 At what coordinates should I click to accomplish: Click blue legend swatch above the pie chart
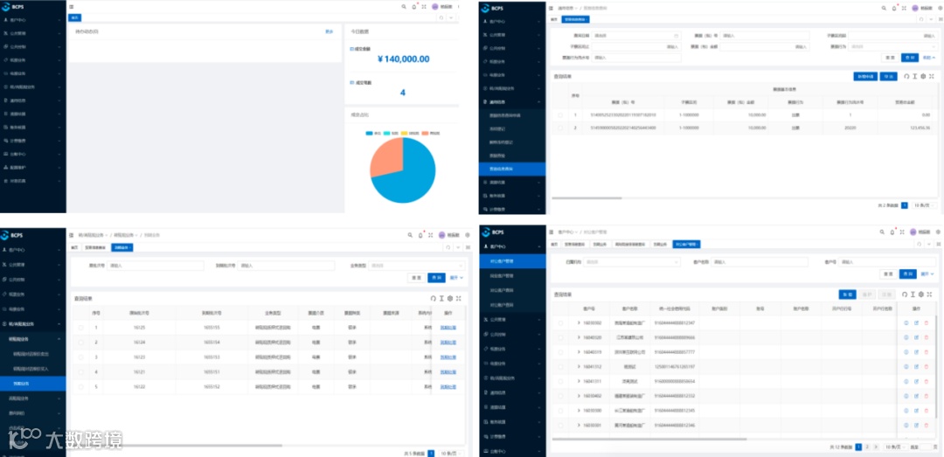pyautogui.click(x=369, y=133)
